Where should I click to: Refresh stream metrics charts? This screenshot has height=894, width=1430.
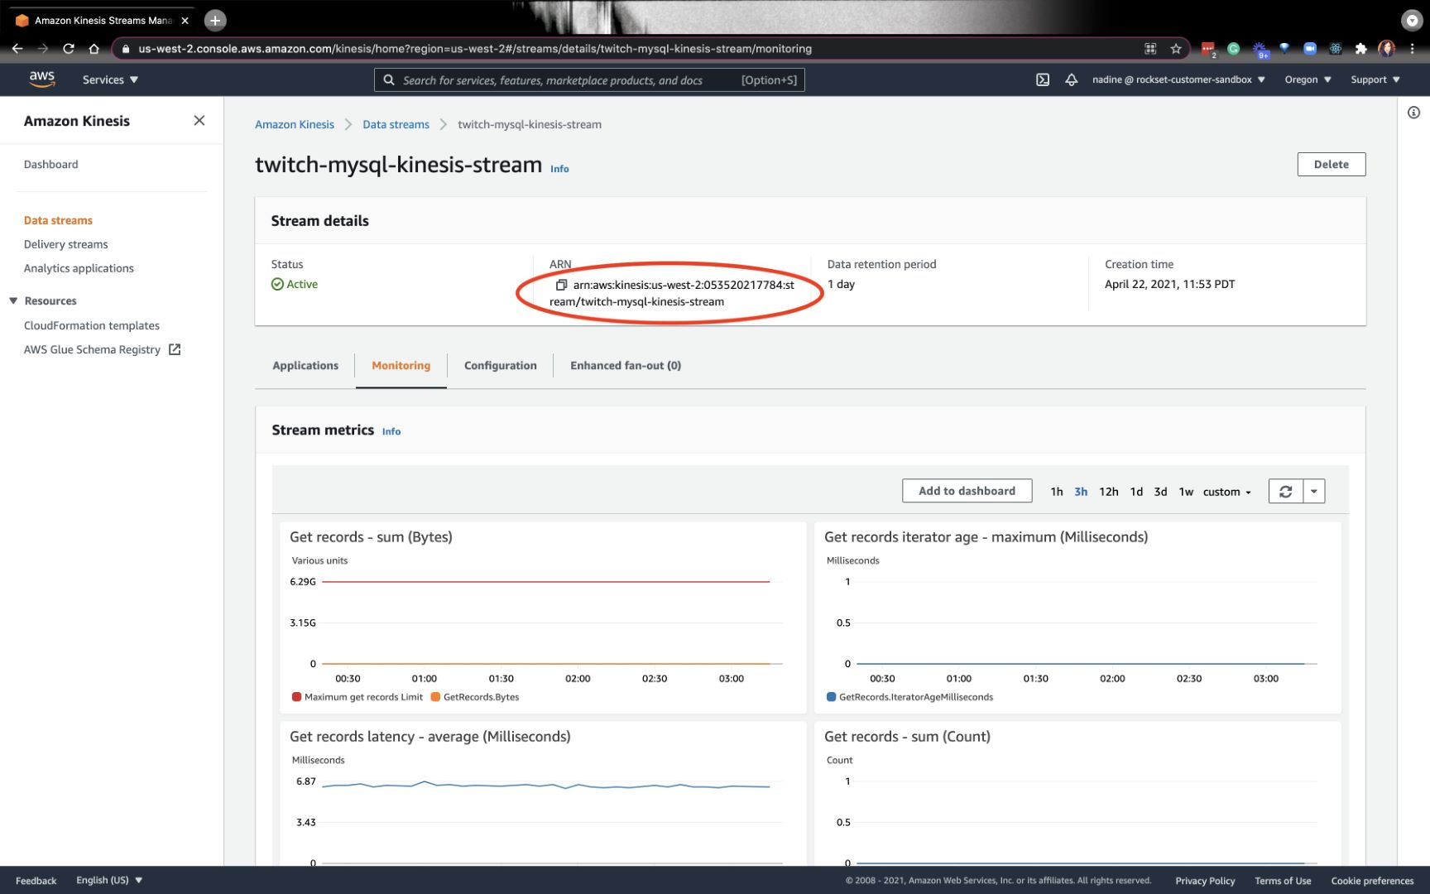pyautogui.click(x=1286, y=491)
